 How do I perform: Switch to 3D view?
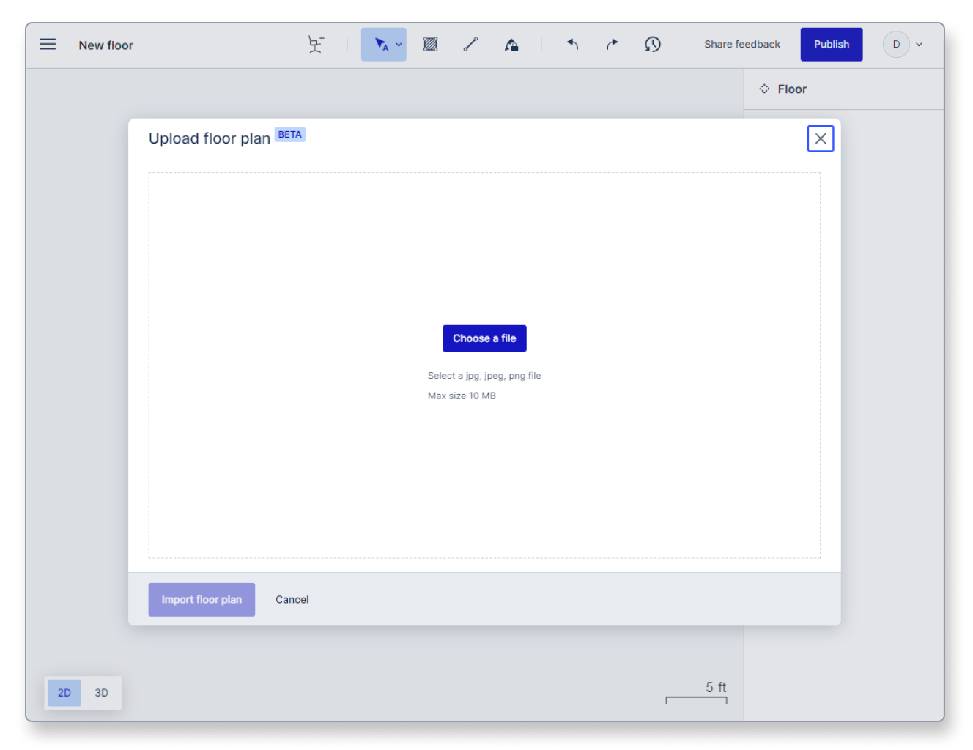pyautogui.click(x=101, y=693)
